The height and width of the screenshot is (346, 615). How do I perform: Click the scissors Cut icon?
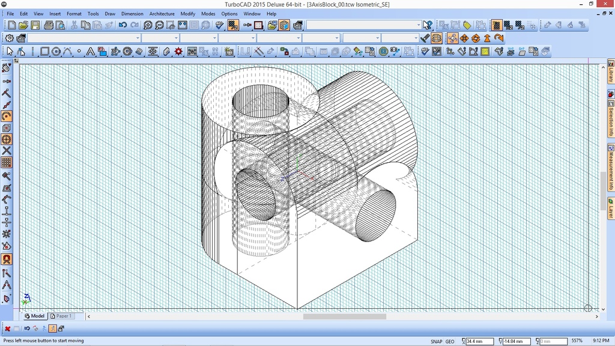(74, 25)
